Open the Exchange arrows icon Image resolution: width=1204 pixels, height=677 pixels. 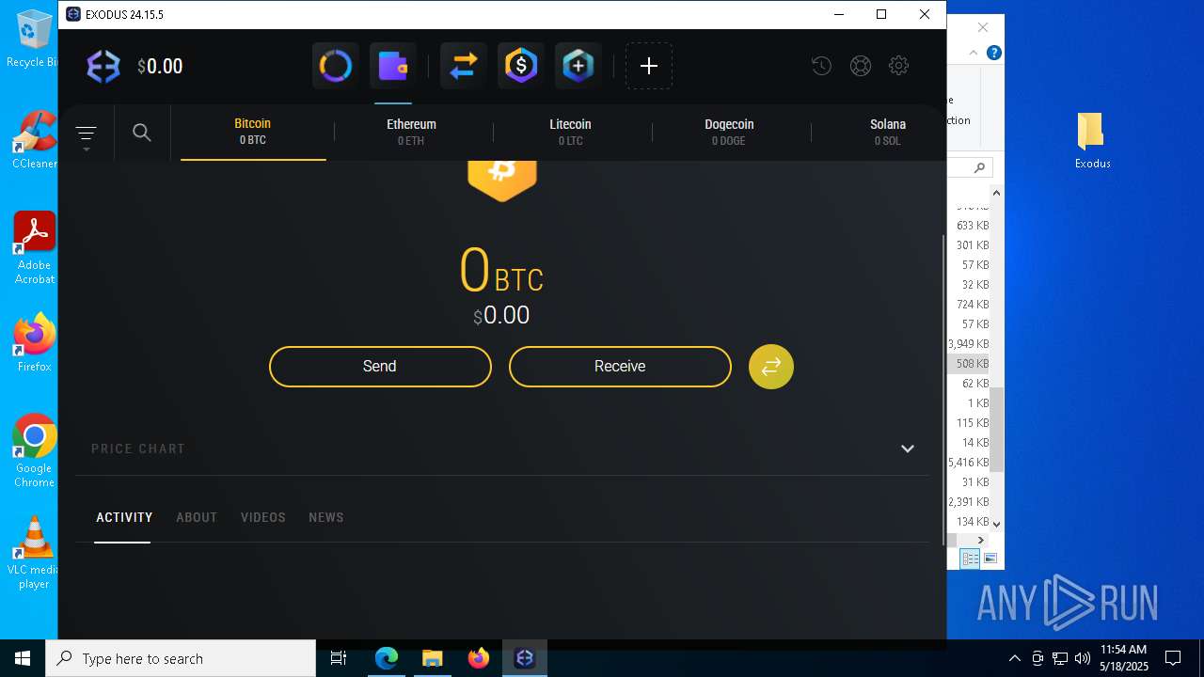click(464, 66)
